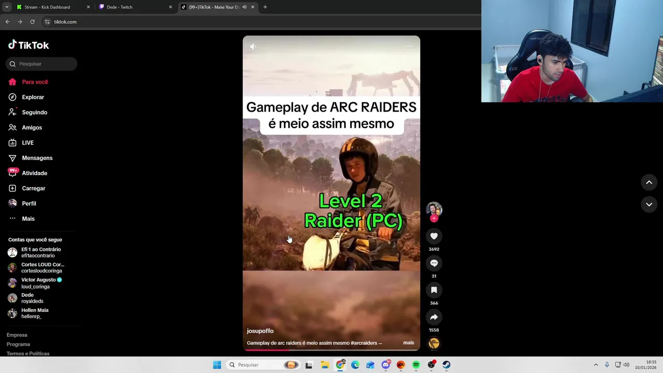Open Steam from the taskbar

(446, 365)
